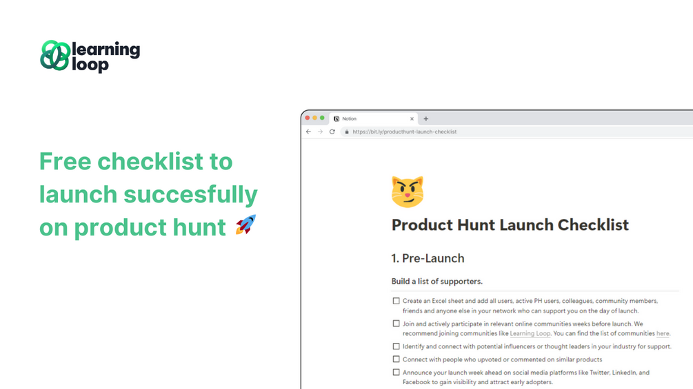Click the Notion favicon on the tab

tap(337, 118)
